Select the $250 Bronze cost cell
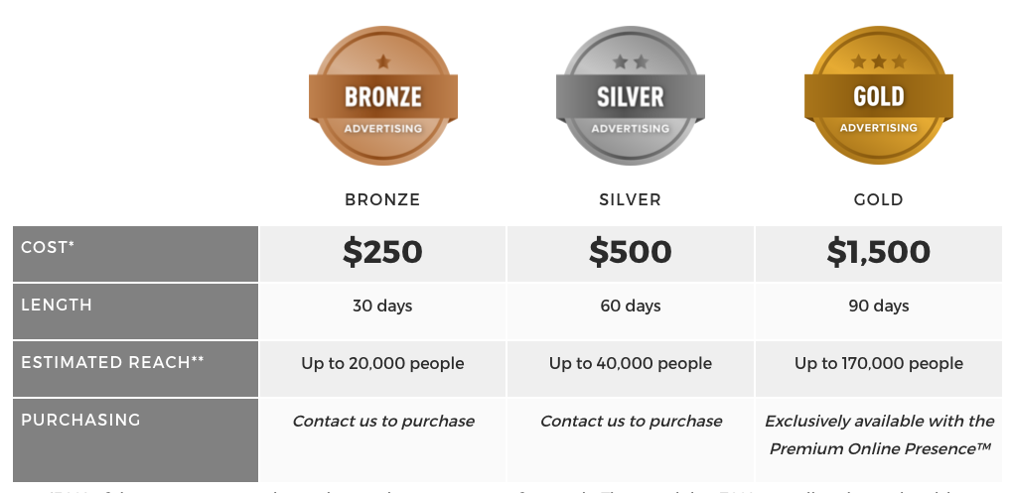Image resolution: width=1012 pixels, height=493 pixels. tap(382, 253)
